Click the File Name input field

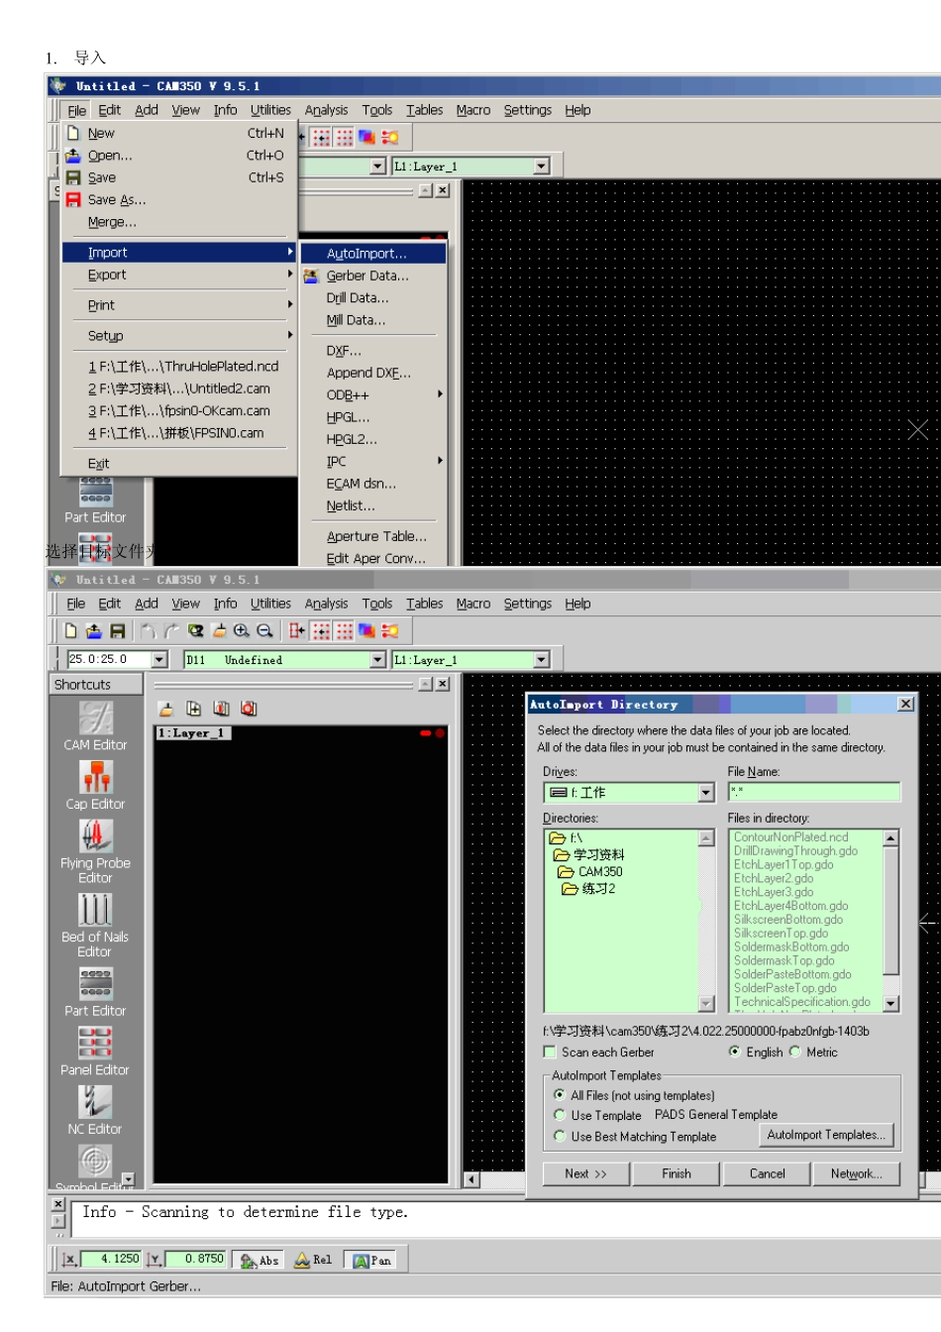[x=814, y=792]
